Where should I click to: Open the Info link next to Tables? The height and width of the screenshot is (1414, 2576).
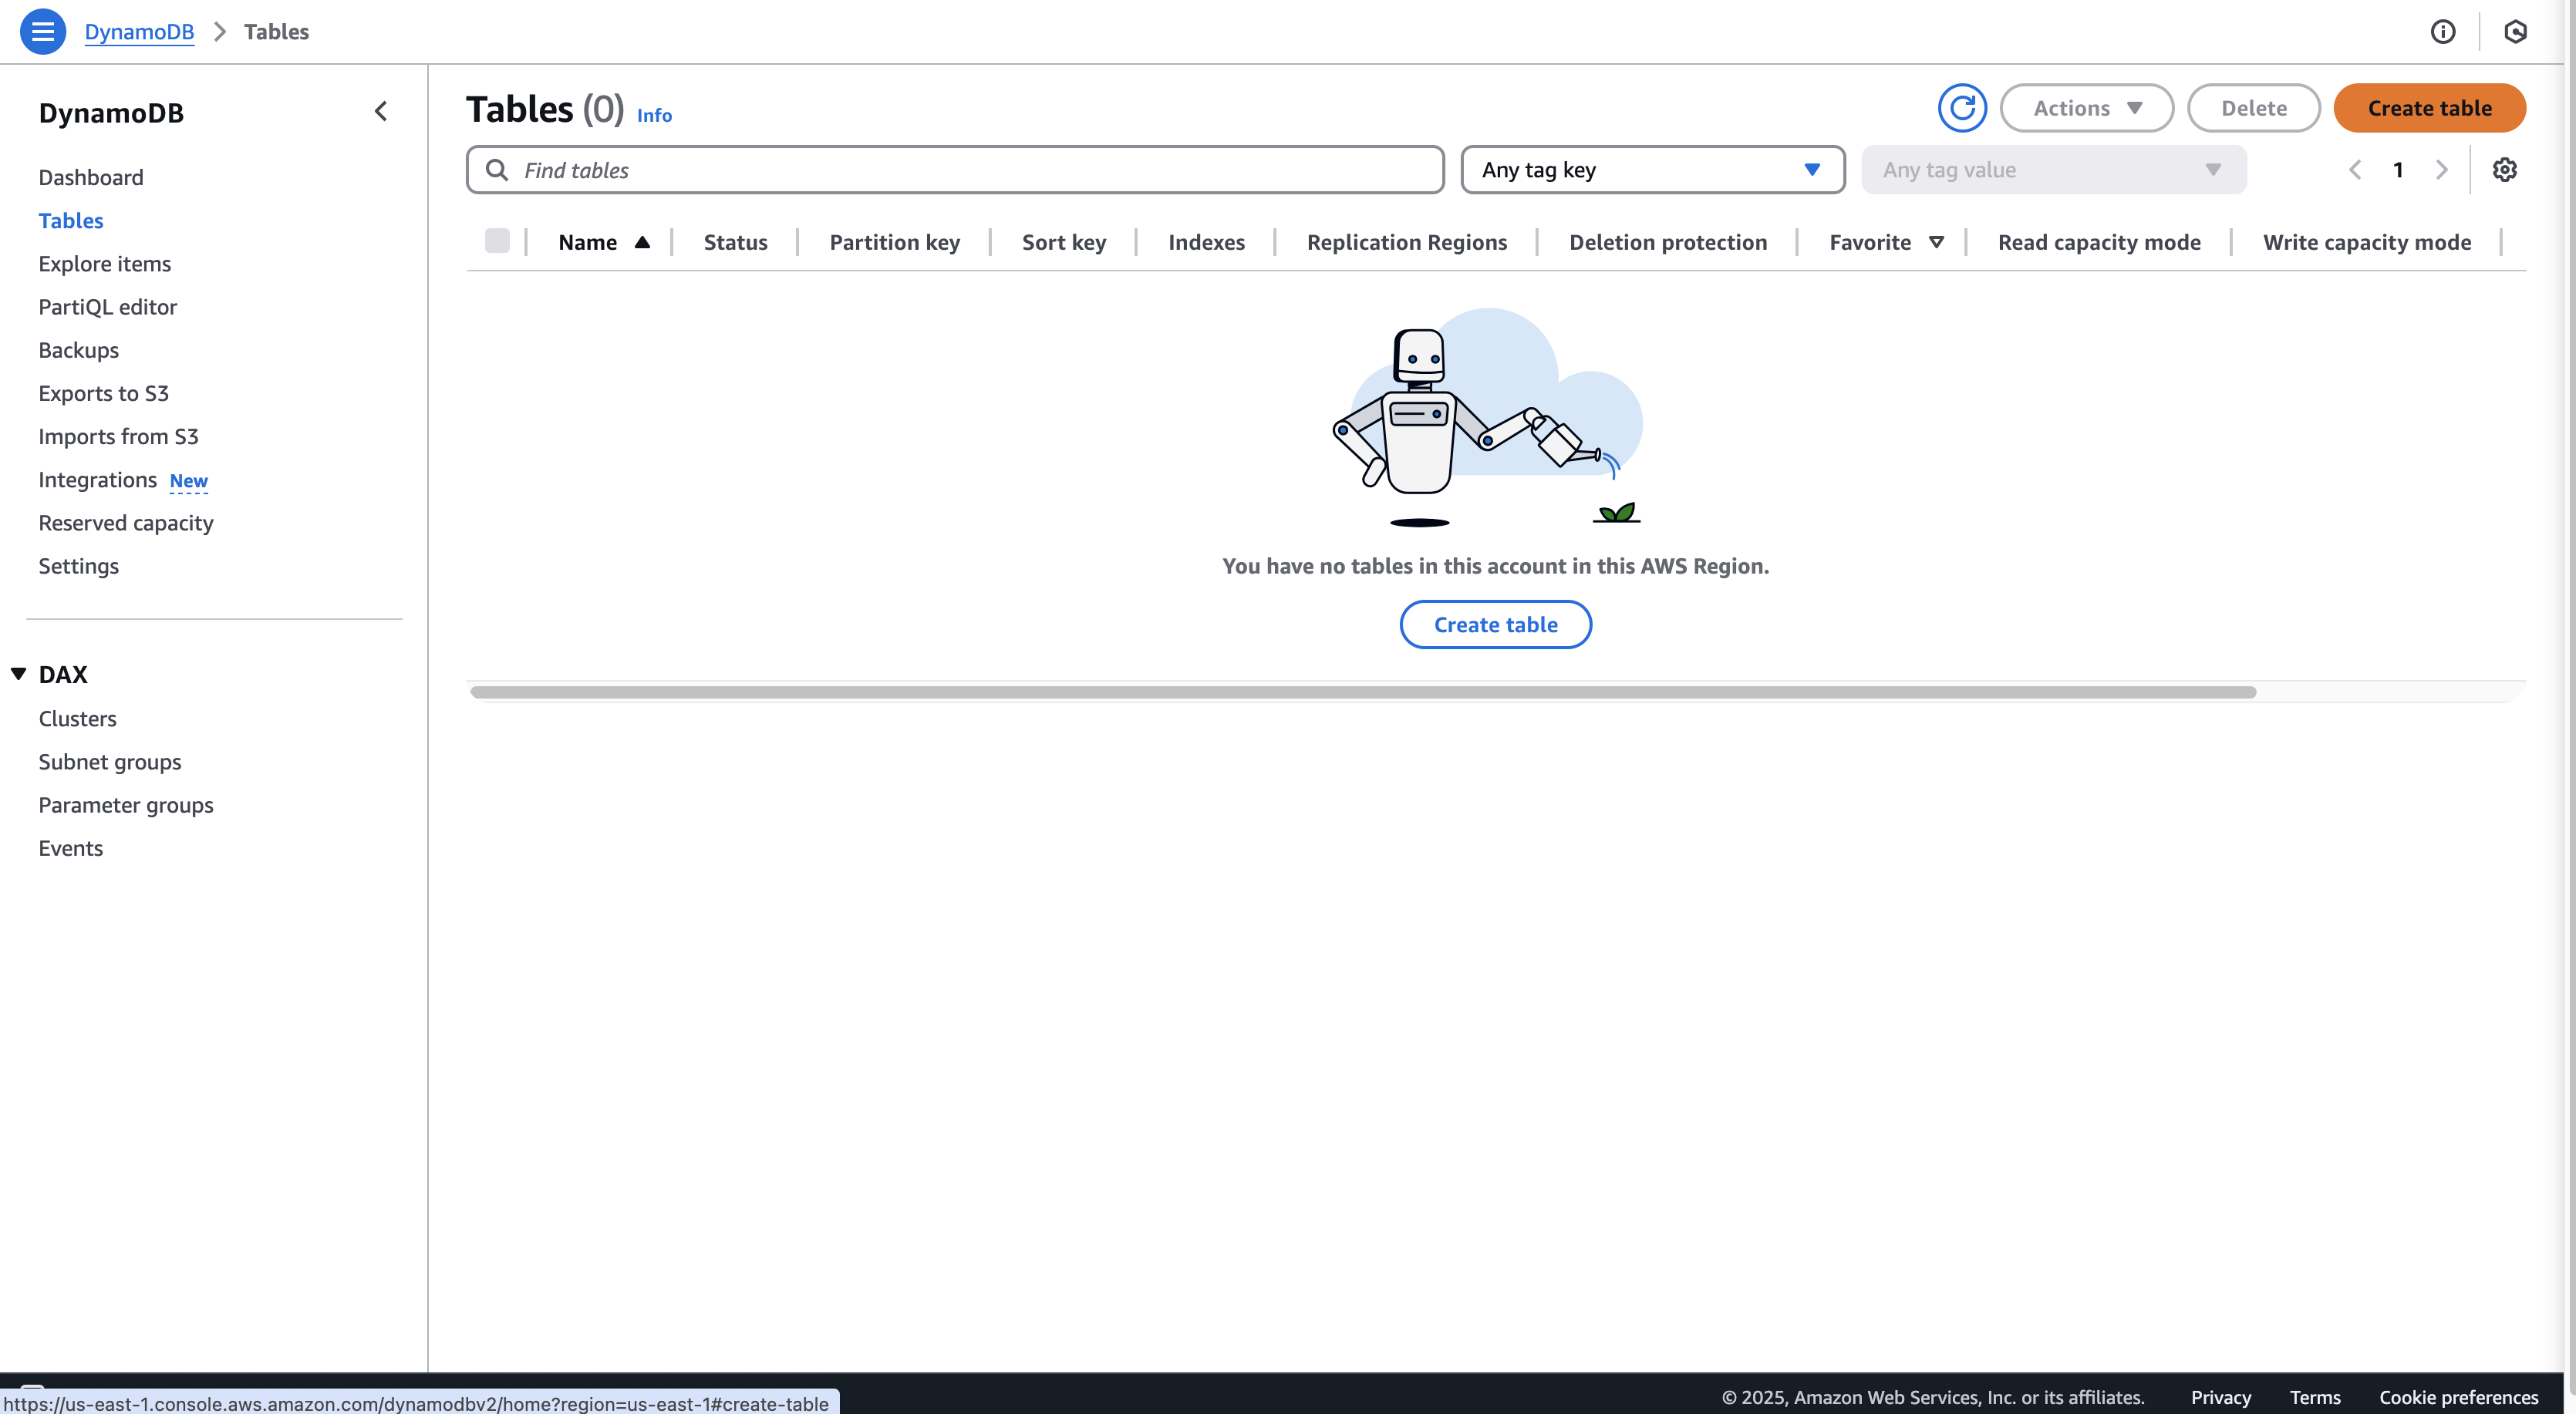tap(654, 115)
